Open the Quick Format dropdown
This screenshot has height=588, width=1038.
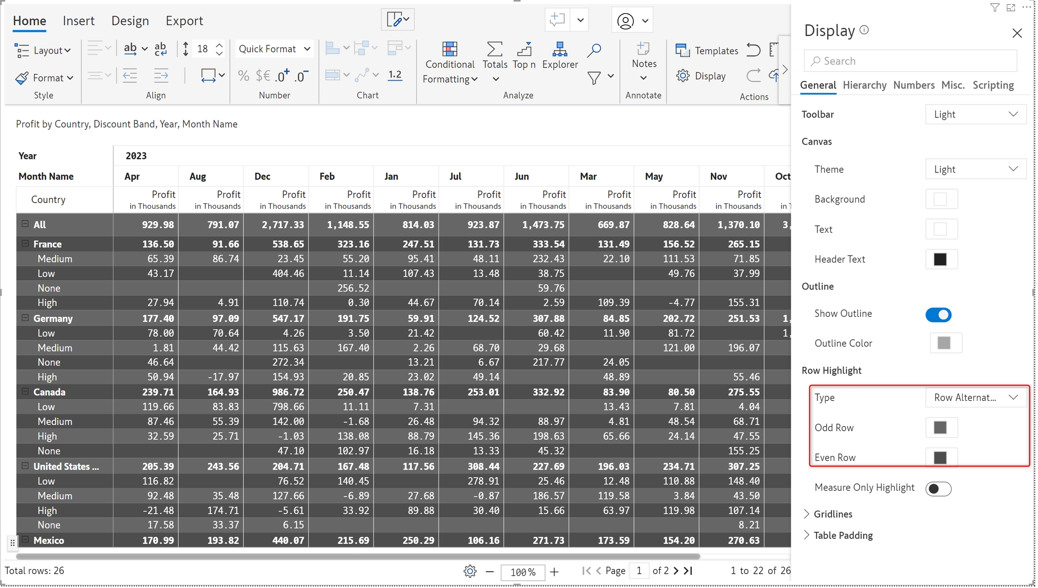[x=274, y=49]
